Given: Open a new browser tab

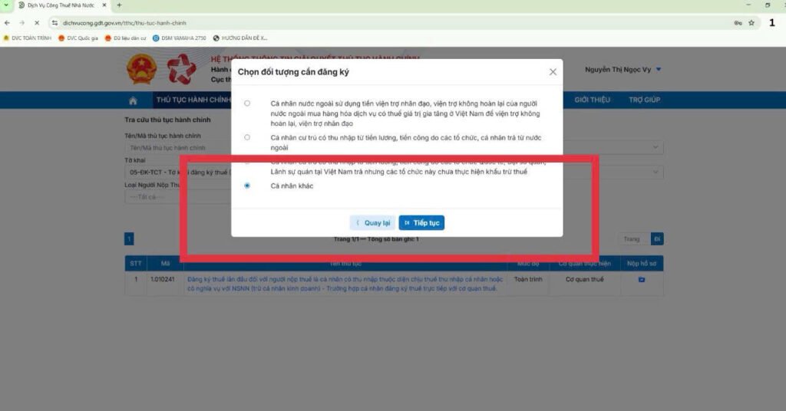Looking at the screenshot, I should pos(119,5).
